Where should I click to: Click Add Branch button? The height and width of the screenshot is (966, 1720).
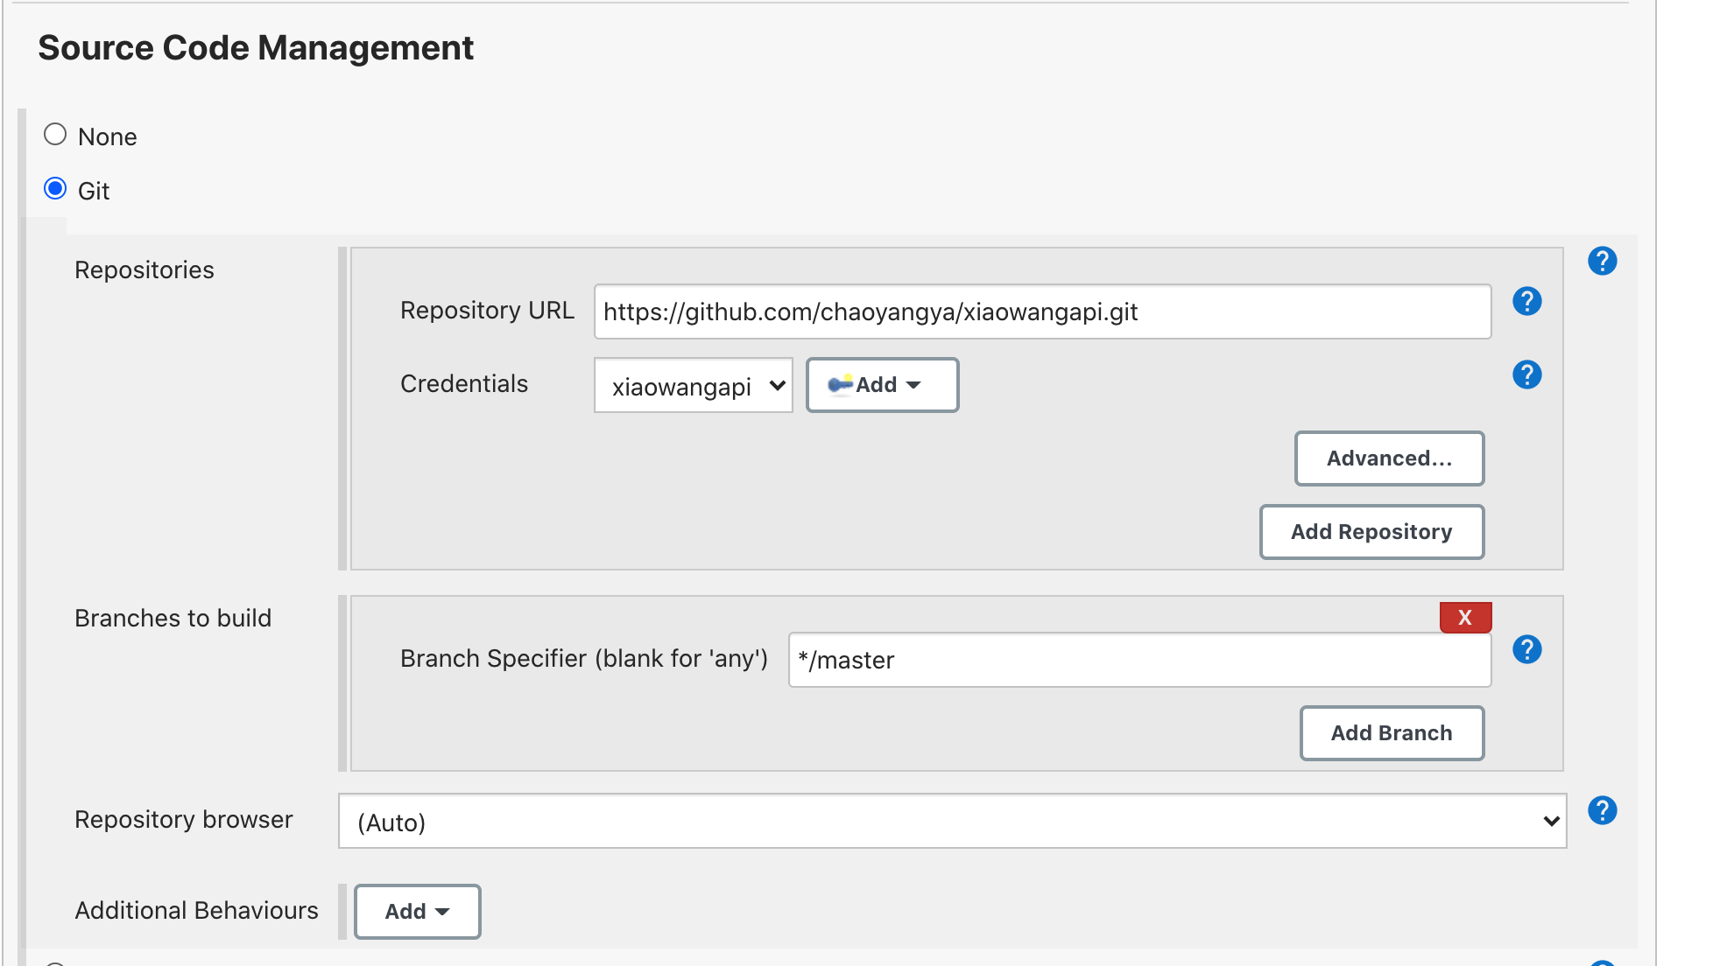point(1392,733)
